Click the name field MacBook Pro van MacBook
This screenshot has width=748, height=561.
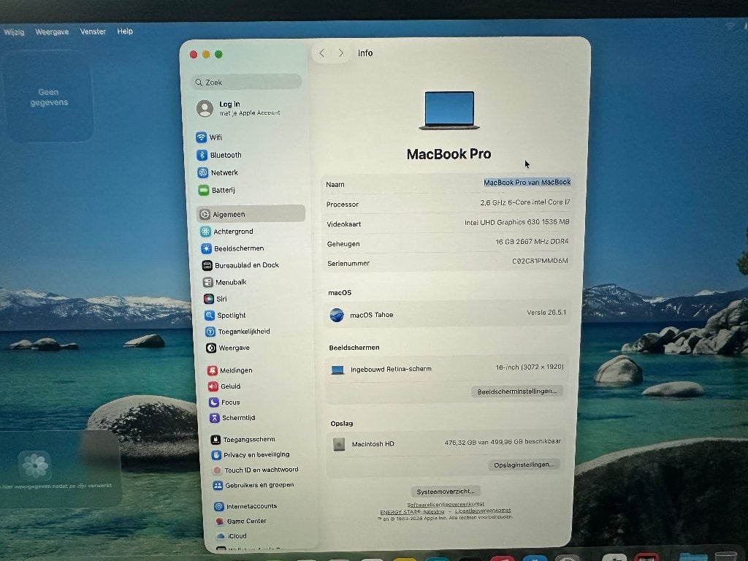527,182
